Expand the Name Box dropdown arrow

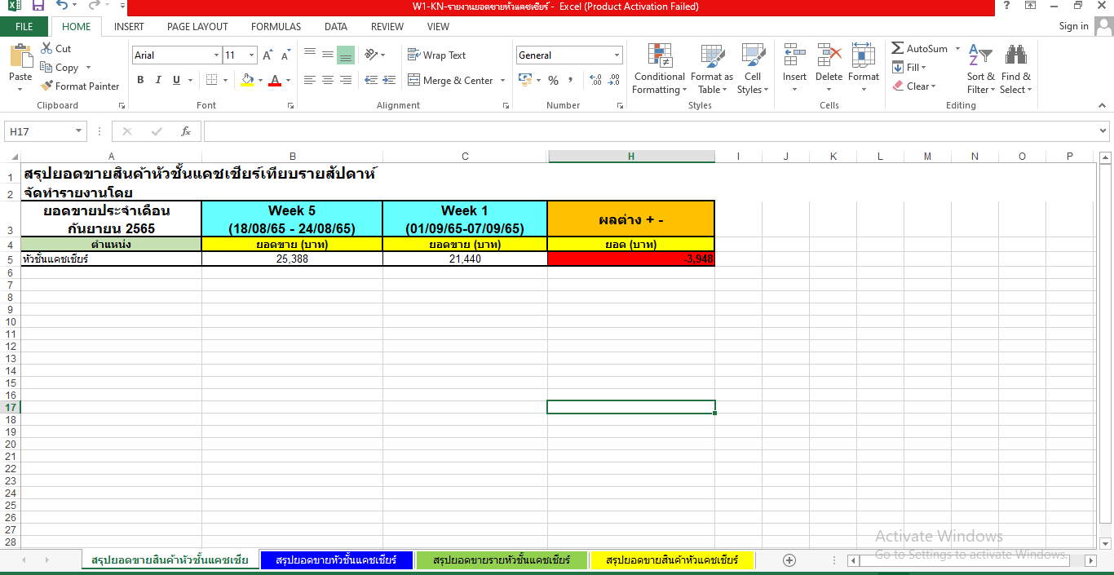point(79,131)
